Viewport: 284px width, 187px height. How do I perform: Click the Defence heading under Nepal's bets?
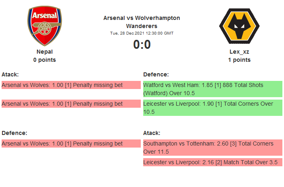coord(14,133)
